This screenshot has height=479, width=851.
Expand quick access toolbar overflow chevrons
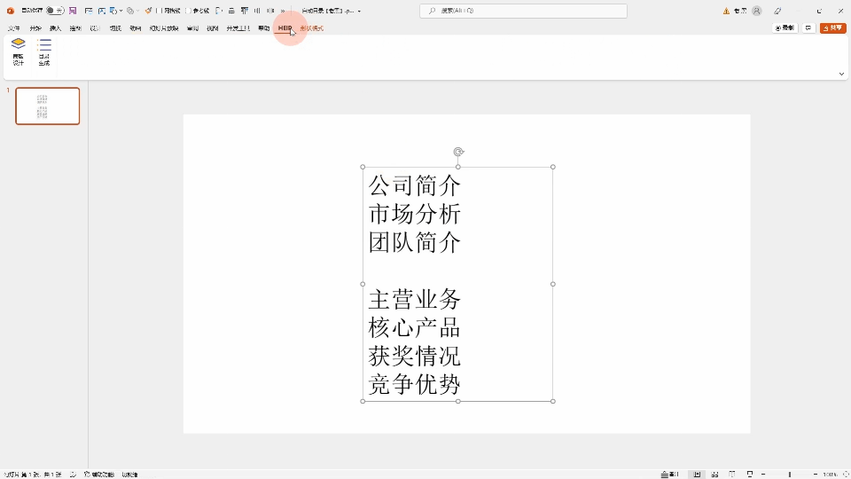283,11
